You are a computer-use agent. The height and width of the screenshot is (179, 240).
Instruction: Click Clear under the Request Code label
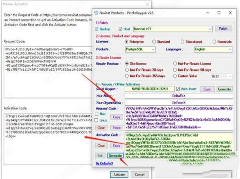101,127
